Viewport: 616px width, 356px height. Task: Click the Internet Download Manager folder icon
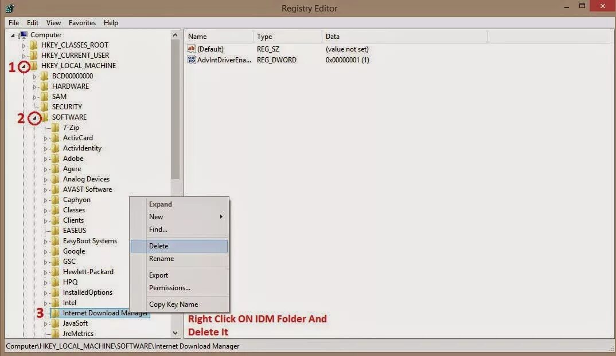[x=56, y=313]
